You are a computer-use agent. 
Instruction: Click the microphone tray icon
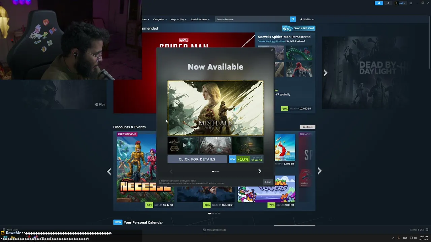399,238
